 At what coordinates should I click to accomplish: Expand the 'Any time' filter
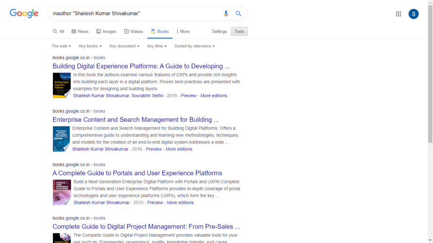pos(157,46)
